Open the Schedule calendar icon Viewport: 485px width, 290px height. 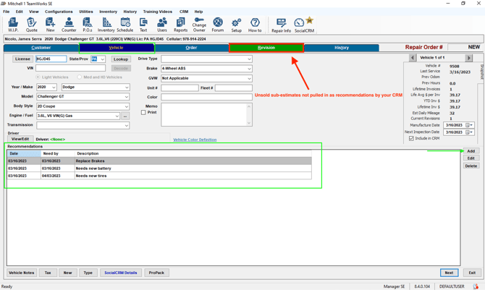point(125,25)
